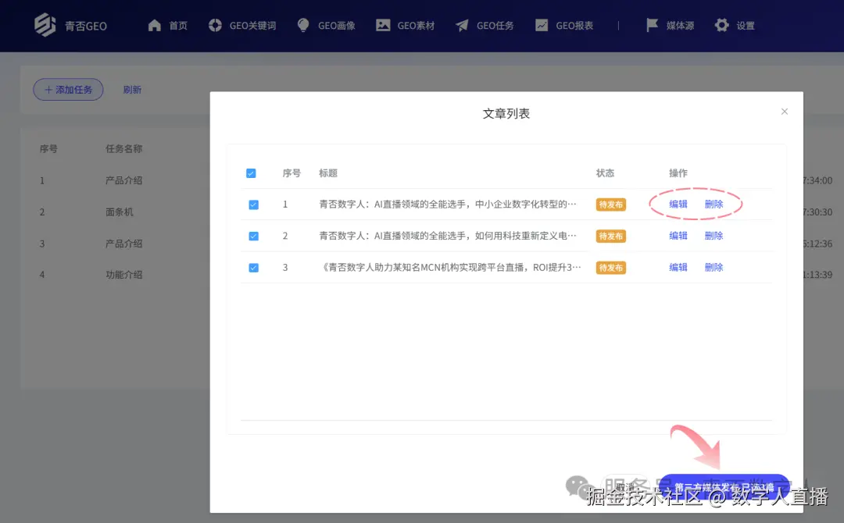Click the 刷新 link
The height and width of the screenshot is (523, 844).
click(132, 90)
